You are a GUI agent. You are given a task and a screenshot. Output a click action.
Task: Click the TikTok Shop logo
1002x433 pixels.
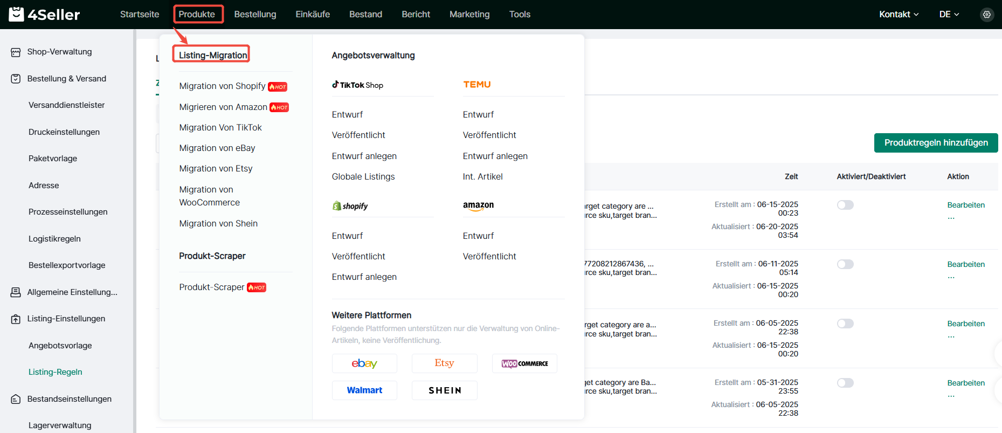pos(357,85)
